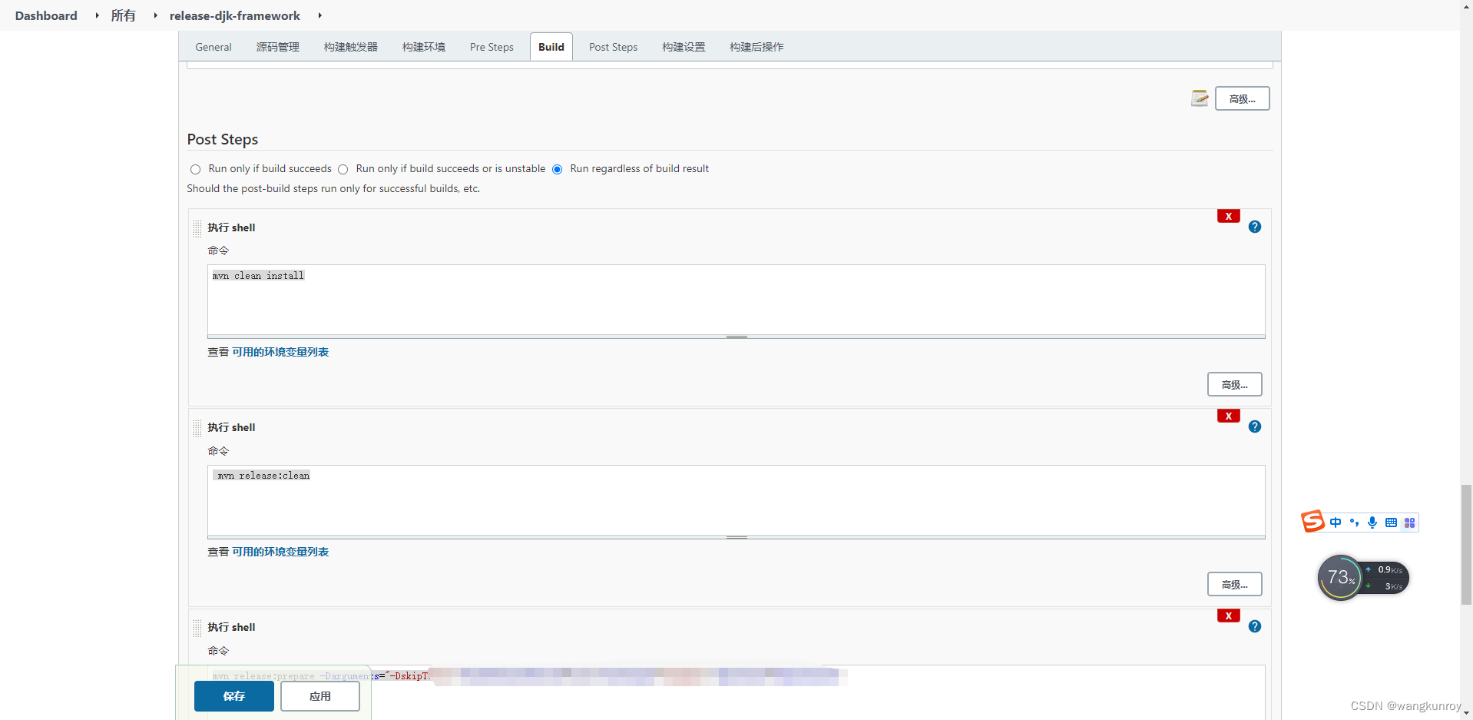Switch to the 源码管理 tab
The height and width of the screenshot is (720, 1473).
pos(278,47)
